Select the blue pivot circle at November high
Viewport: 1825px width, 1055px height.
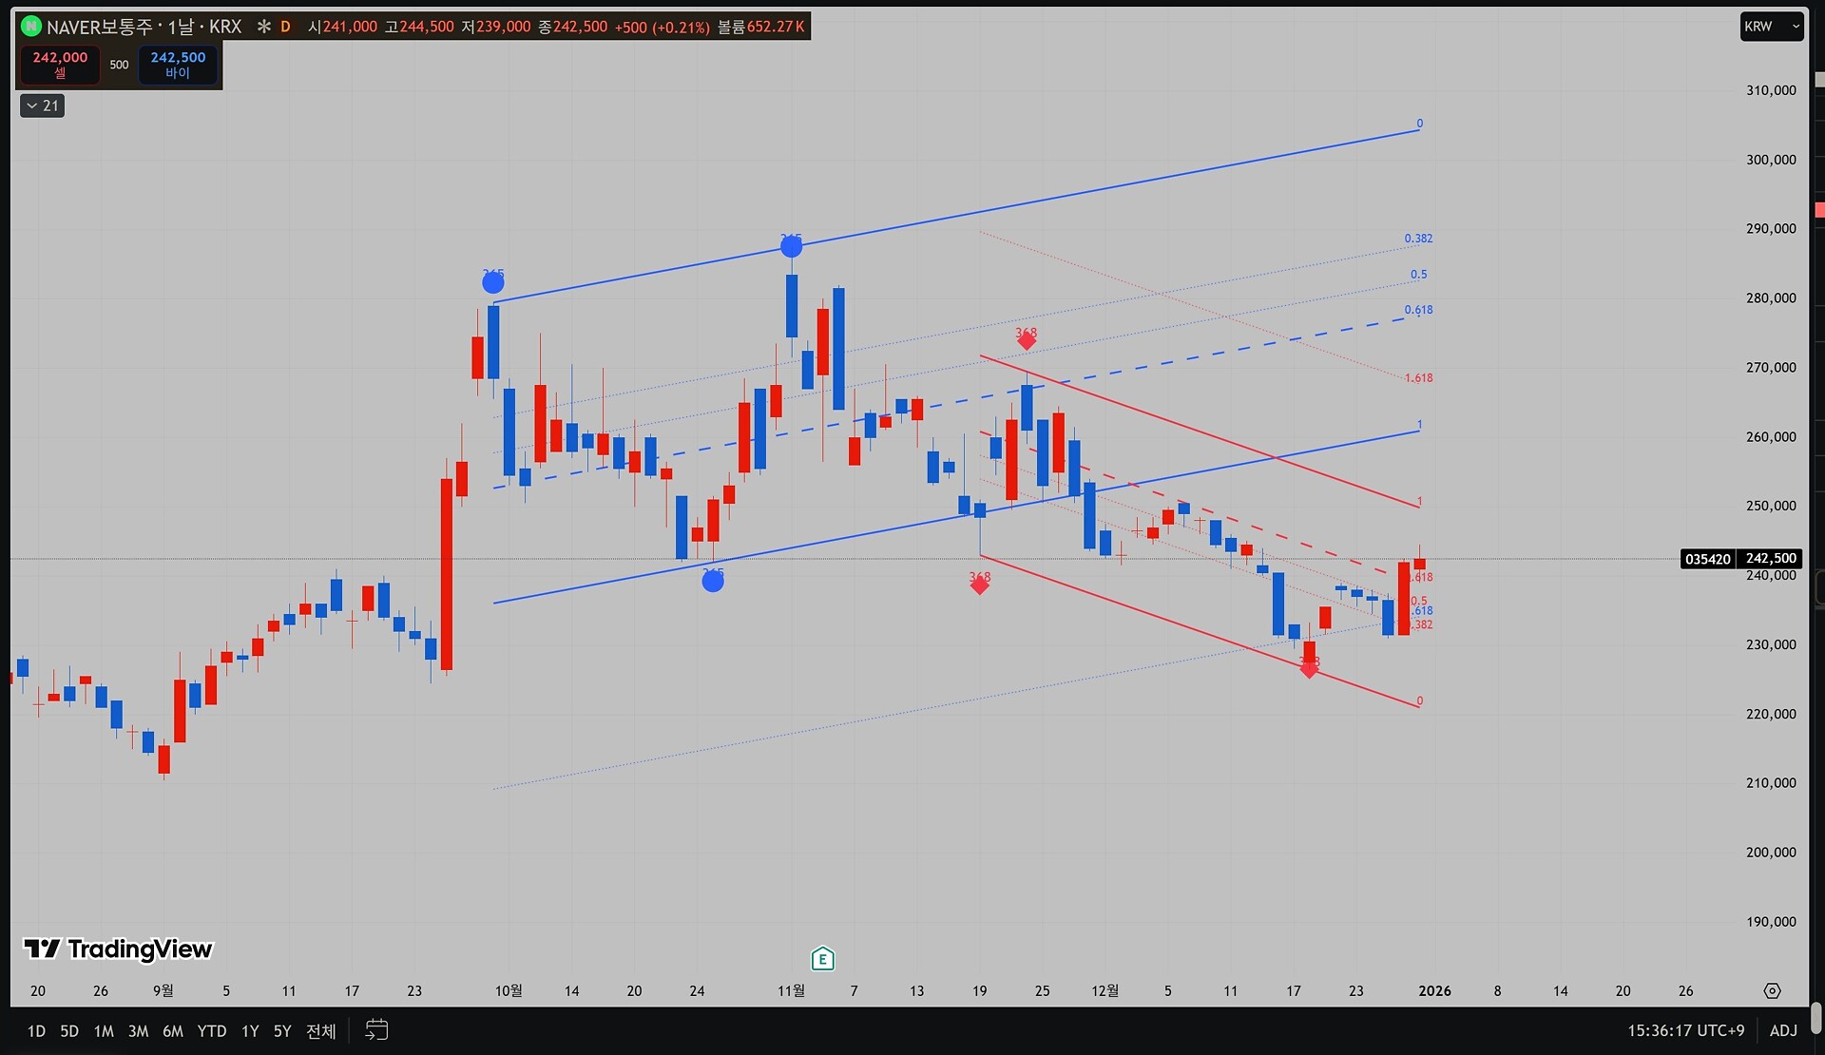point(791,247)
